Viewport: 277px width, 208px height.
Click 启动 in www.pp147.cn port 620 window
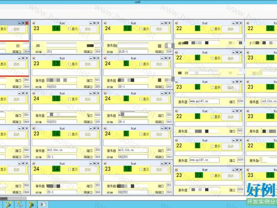click(231, 88)
